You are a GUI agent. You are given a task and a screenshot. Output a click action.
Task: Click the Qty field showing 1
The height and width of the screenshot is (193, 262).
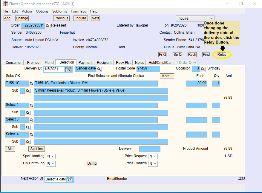(x=216, y=84)
